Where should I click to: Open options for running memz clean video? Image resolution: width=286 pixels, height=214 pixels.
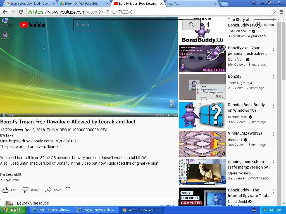click(273, 162)
